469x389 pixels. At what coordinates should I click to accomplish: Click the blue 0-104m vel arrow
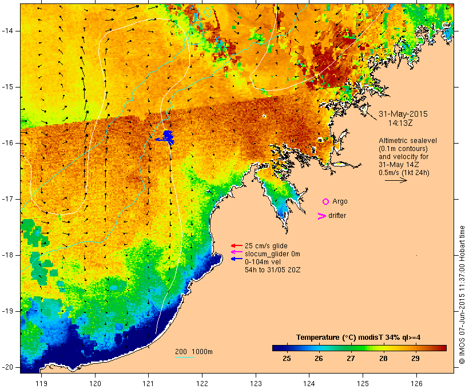[237, 259]
